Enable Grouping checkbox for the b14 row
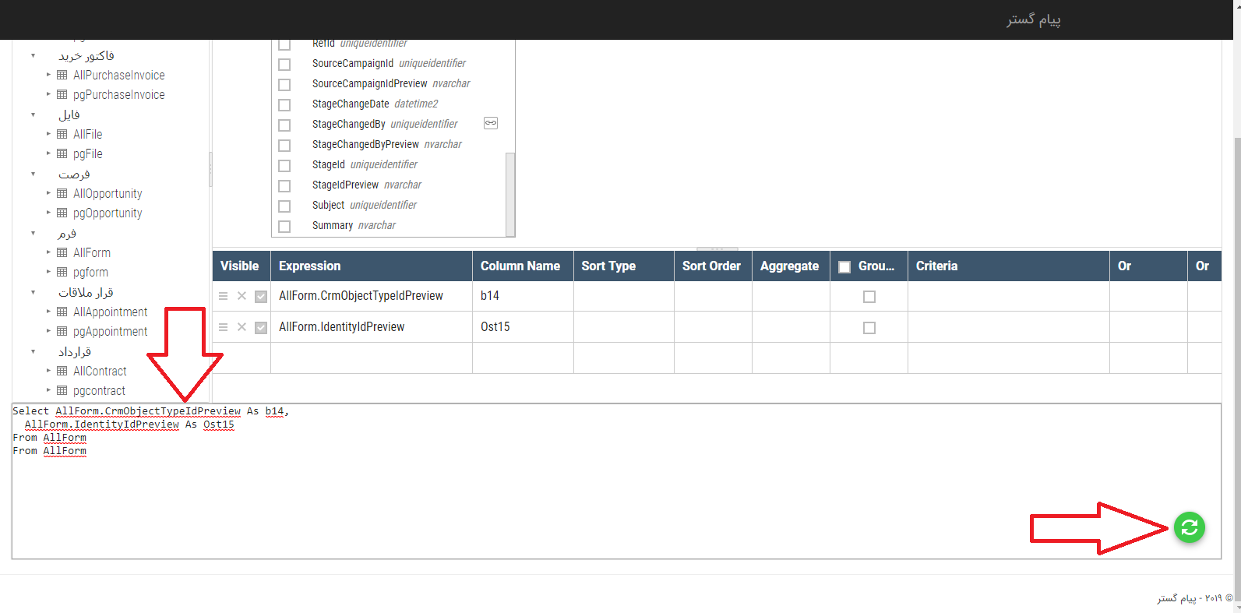The height and width of the screenshot is (613, 1241). pyautogui.click(x=869, y=297)
